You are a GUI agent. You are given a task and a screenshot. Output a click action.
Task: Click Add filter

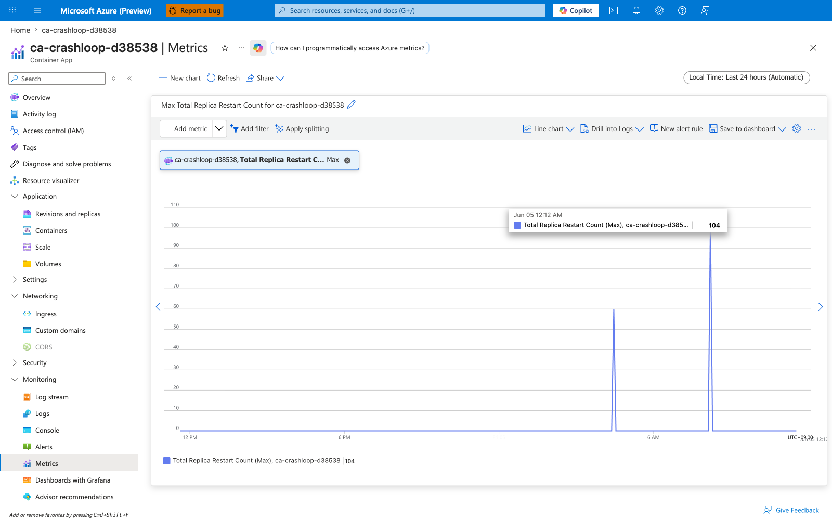[x=250, y=128]
